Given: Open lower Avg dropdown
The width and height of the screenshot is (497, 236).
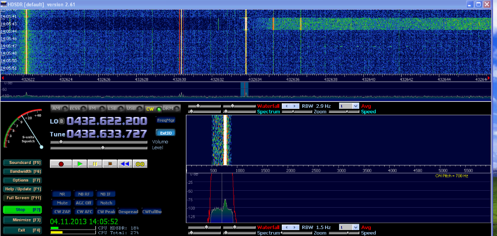Looking at the screenshot, I should coord(356,228).
